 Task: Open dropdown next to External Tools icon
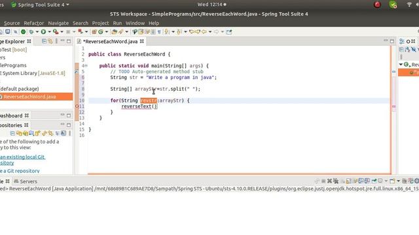tap(62, 32)
